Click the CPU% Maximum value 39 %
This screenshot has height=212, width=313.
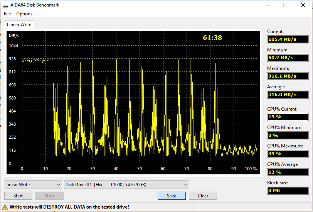point(288,154)
